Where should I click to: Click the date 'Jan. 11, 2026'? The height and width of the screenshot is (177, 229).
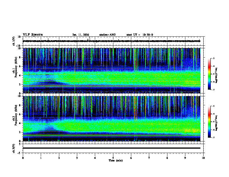point(81,35)
